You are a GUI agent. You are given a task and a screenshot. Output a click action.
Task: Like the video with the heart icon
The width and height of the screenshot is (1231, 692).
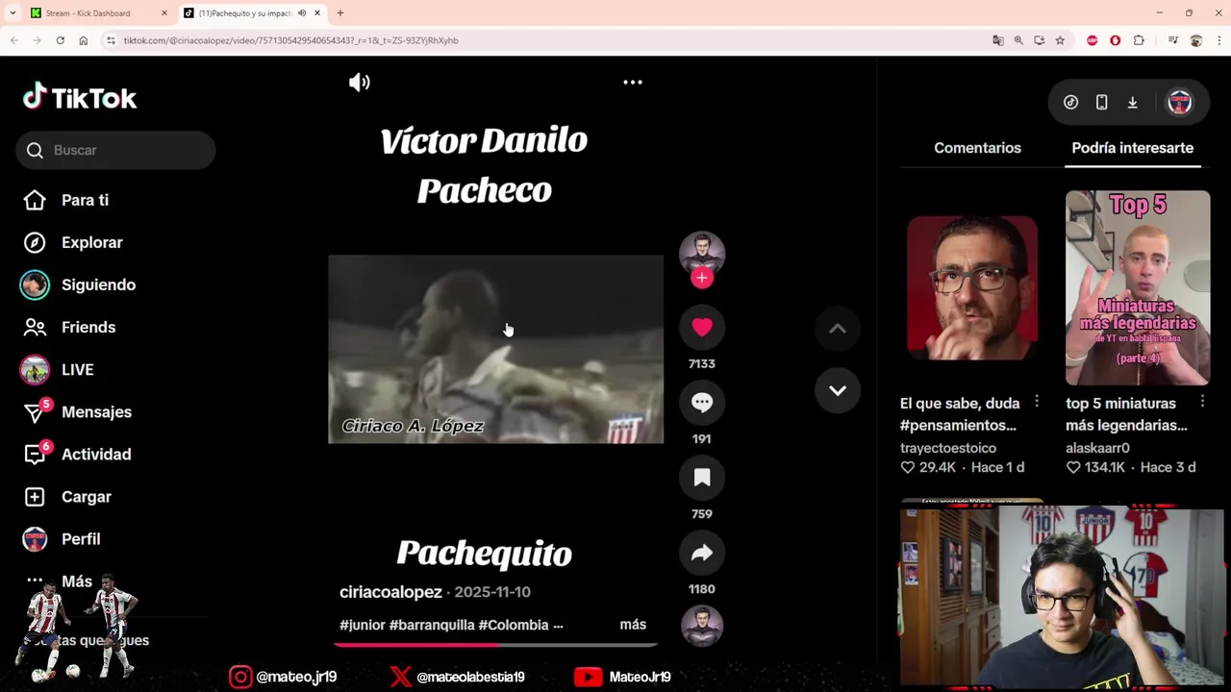click(x=702, y=327)
